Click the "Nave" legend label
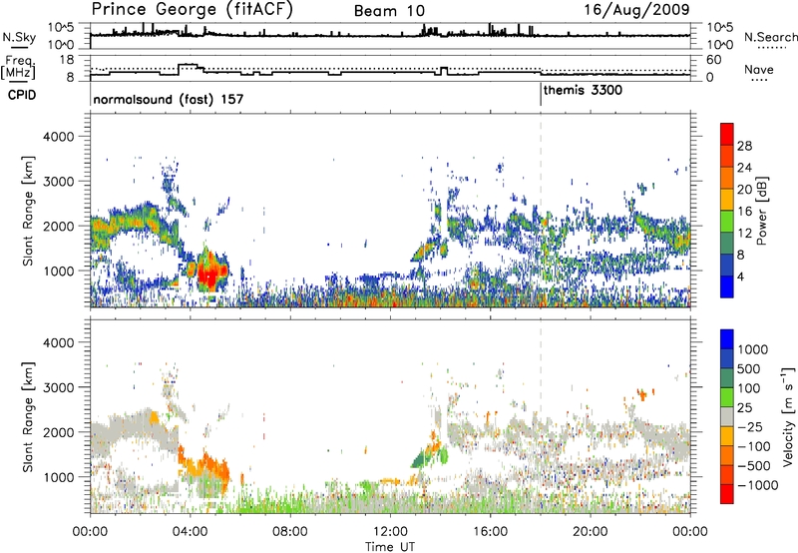This screenshot has width=798, height=553. [759, 70]
